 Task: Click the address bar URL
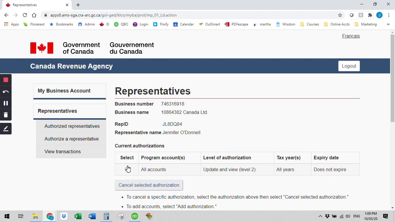pos(113,15)
